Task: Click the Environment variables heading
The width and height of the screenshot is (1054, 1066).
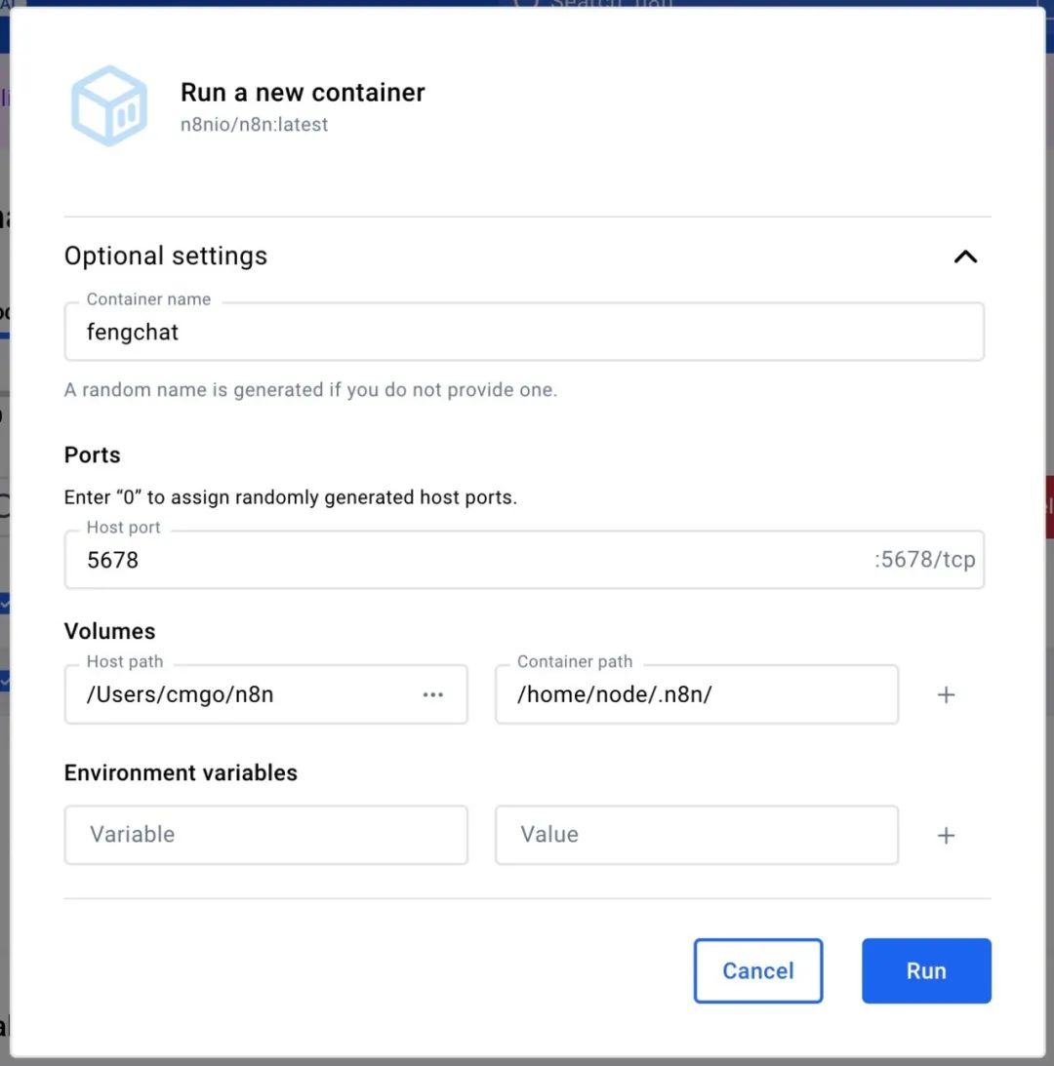Action: 181,772
